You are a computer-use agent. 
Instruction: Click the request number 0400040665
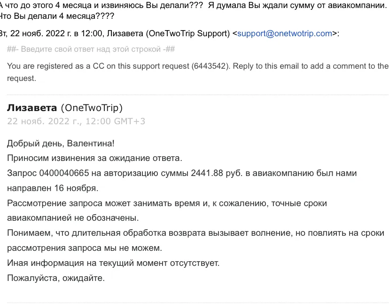pos(64,173)
